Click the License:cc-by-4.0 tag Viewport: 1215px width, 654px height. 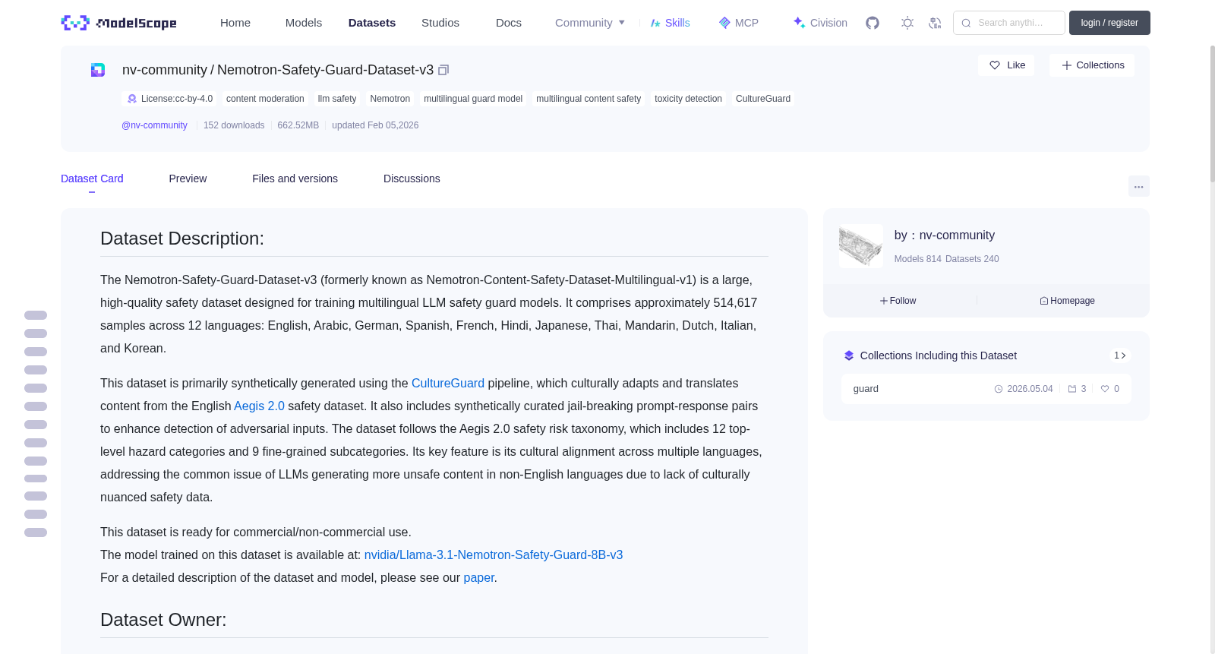169,99
